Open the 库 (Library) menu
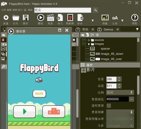The width and height of the screenshot is (141, 129). tap(25, 10)
